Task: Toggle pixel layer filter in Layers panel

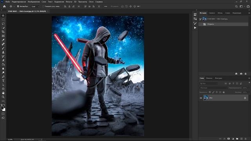Action: [x=226, y=83]
